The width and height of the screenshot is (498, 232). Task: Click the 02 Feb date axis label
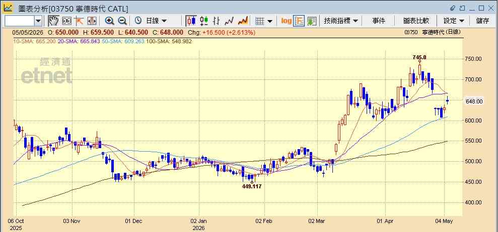(264, 221)
